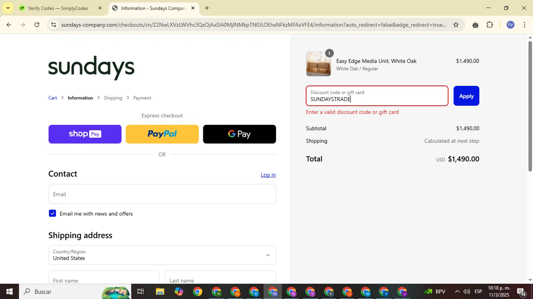Select the Information - Sundays Company tab
The image size is (533, 299).
pos(153,8)
